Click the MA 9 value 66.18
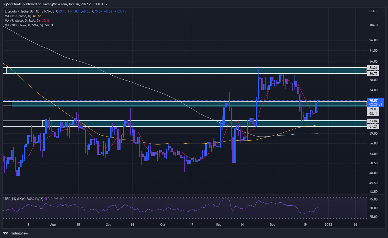This screenshot has height=238, width=388. pos(46,21)
